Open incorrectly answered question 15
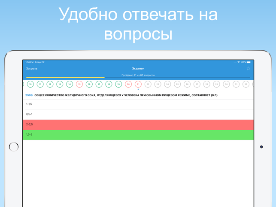Image resolution: width=276 pixels, height=207 pixels. click(79, 84)
